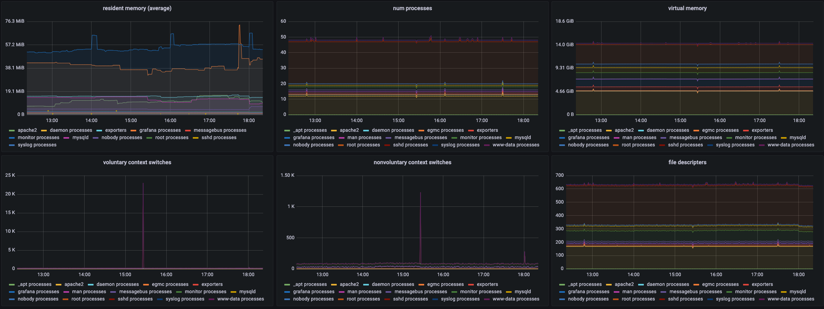Open the voluntary context switches panel menu
Image resolution: width=824 pixels, height=309 pixels.
[x=137, y=162]
